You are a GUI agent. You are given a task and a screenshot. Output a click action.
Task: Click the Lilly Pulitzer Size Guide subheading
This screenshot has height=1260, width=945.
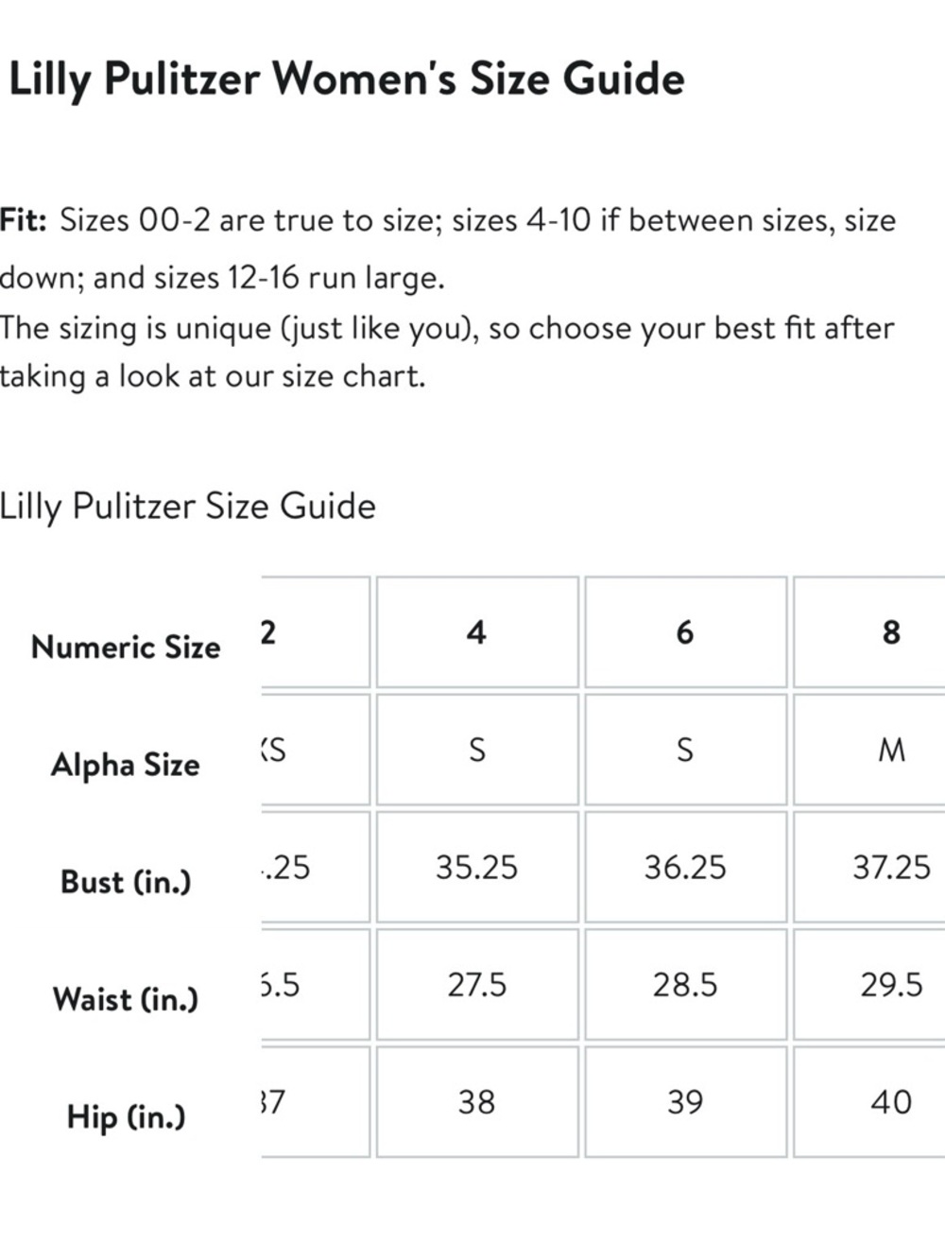188,507
